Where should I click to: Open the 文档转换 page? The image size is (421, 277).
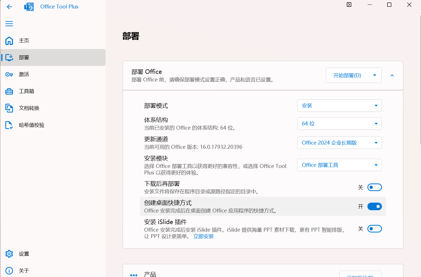[53, 108]
